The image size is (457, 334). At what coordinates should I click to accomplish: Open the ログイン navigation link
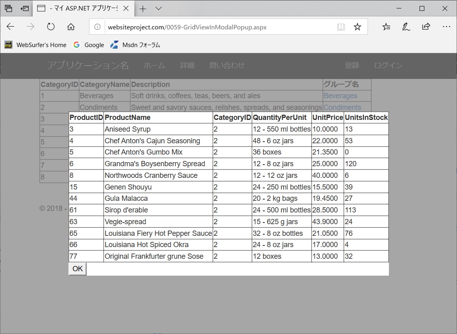388,65
